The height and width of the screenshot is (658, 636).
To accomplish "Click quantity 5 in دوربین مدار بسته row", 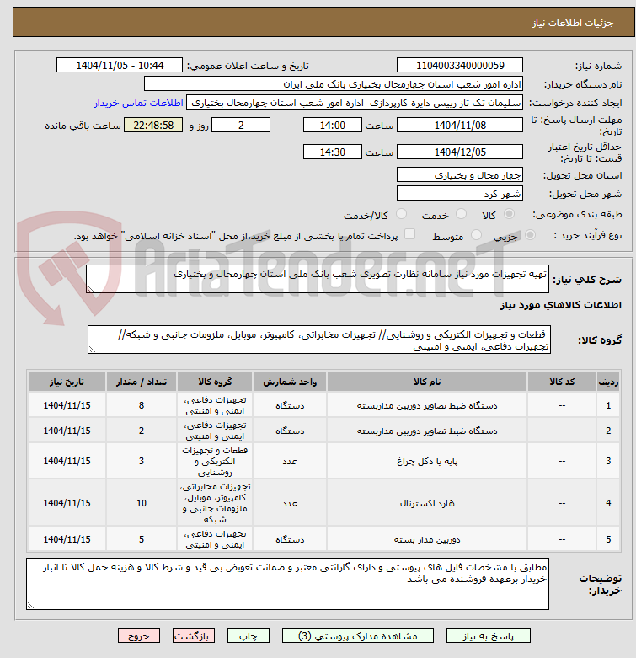I will [142, 539].
